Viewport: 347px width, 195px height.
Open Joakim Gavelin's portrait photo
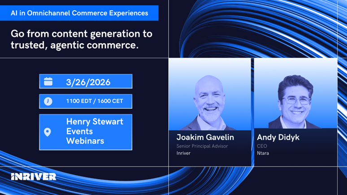click(x=210, y=94)
